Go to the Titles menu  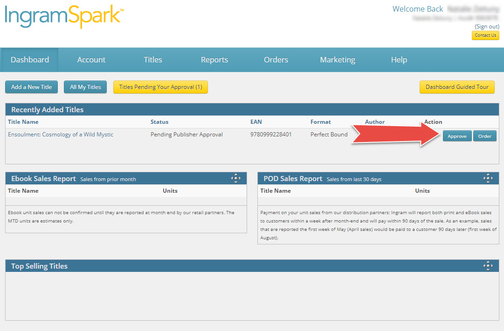point(152,60)
